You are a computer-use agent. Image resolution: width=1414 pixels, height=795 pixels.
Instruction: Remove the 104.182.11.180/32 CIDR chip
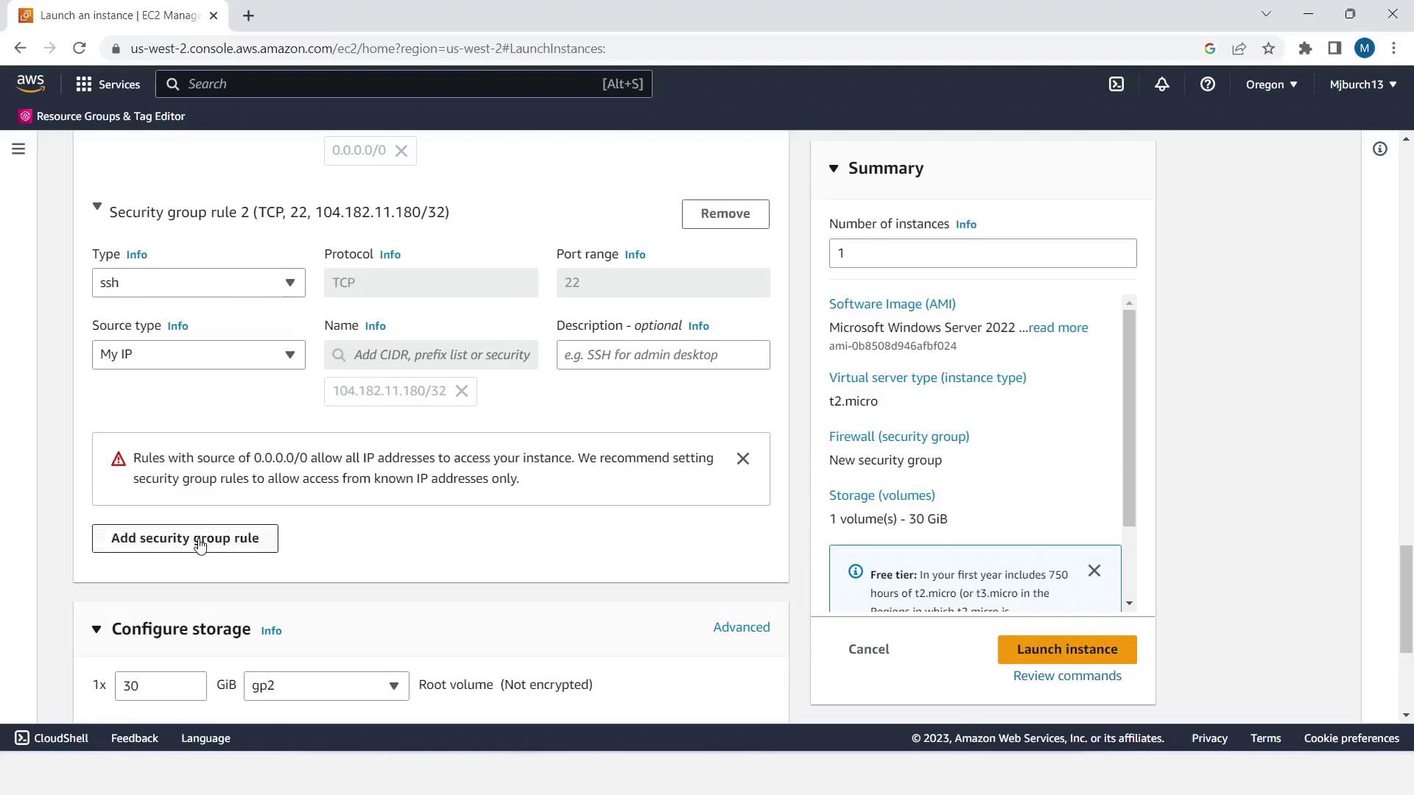(x=462, y=391)
